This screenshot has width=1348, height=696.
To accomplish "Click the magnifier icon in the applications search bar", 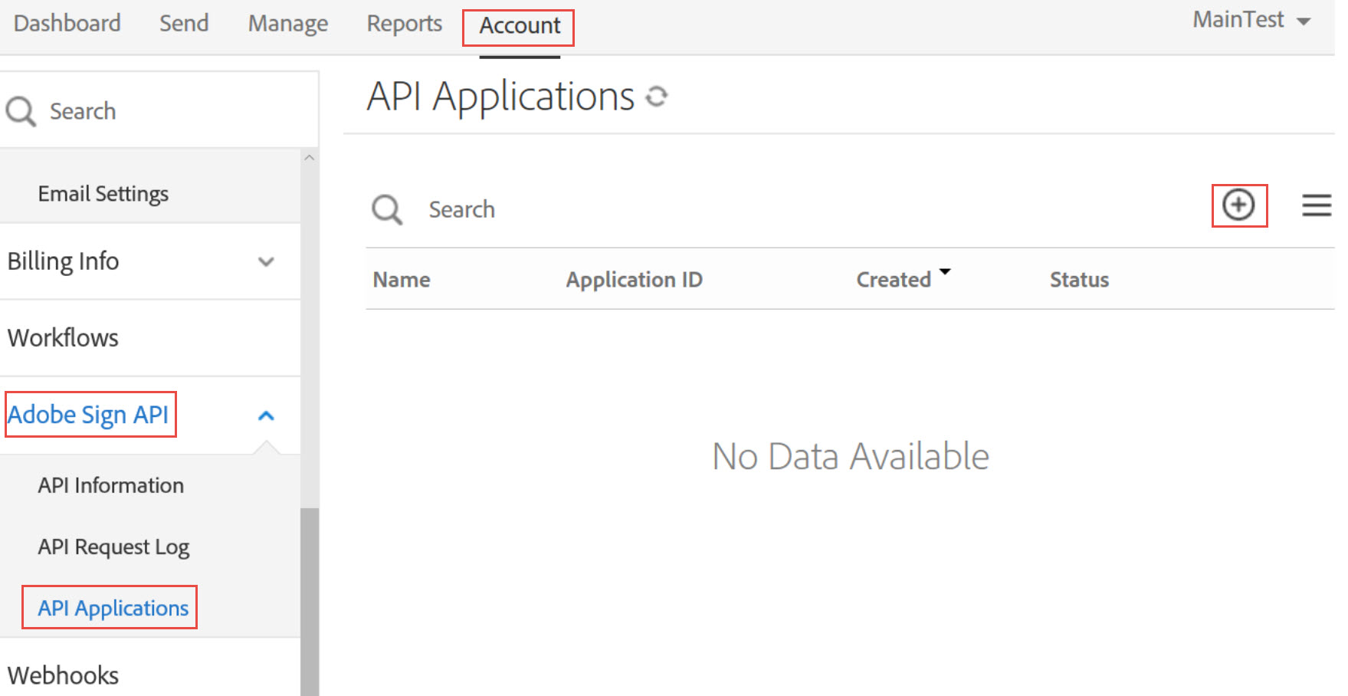I will [x=387, y=209].
